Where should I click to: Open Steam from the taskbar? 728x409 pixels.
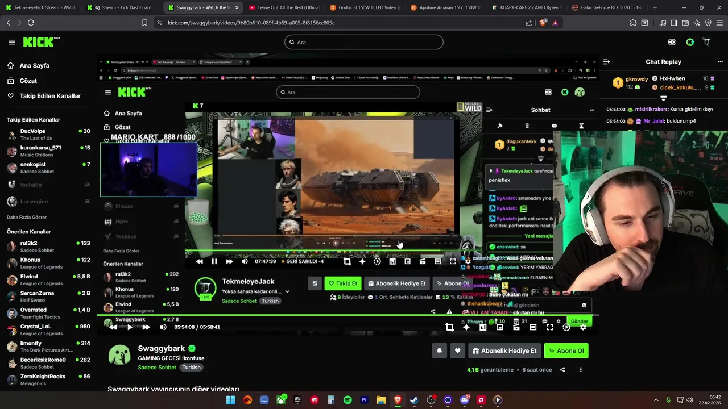414,400
